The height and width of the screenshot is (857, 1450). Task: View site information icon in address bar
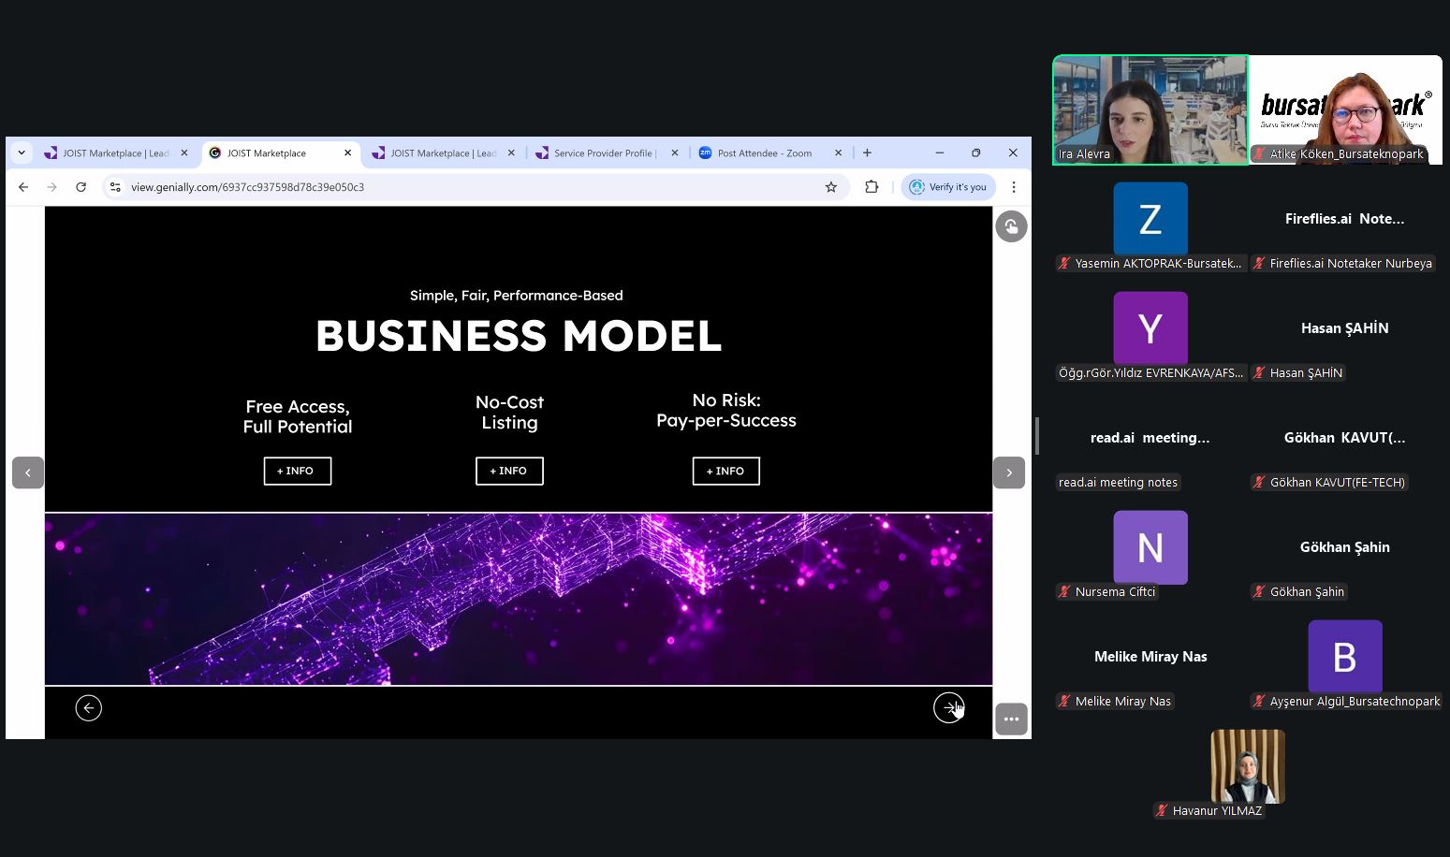click(115, 187)
